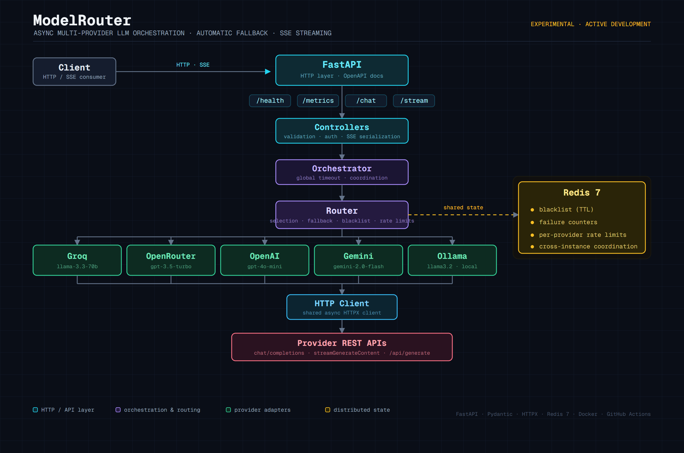Click the /metrics endpoint chip
The width and height of the screenshot is (684, 453).
(318, 101)
